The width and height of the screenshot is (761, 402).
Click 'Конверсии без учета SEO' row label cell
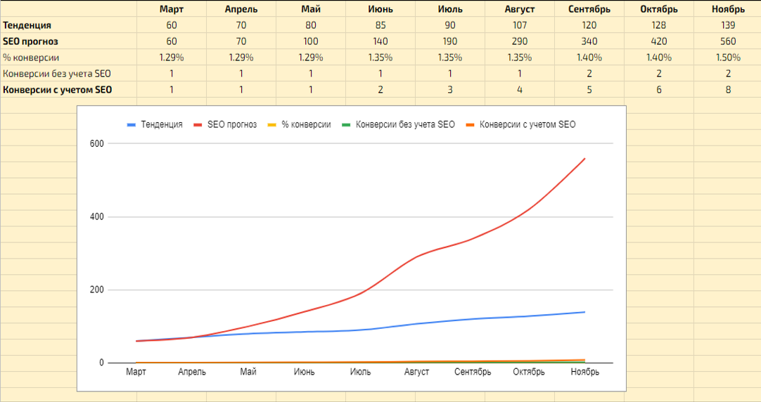(57, 74)
